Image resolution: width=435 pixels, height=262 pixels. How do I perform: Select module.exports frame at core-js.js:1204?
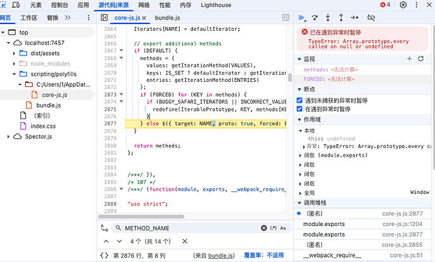point(362,224)
